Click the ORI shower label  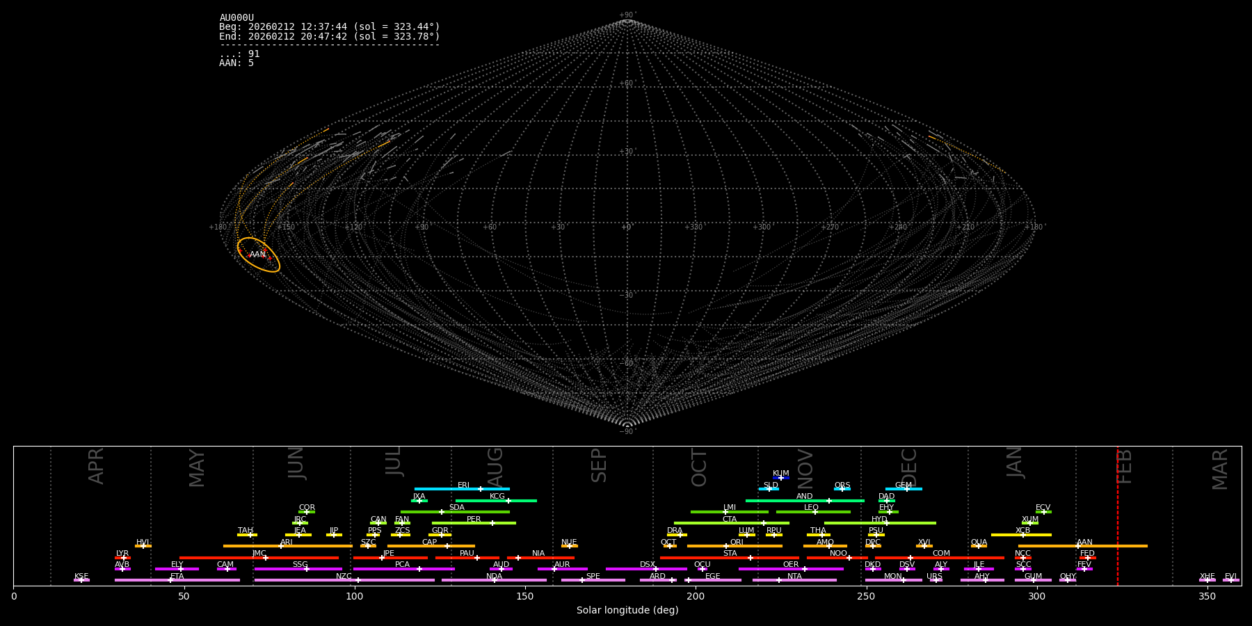[x=737, y=543]
